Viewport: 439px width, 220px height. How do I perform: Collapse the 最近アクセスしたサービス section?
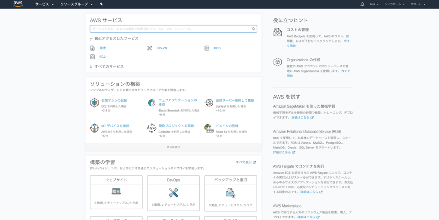pyautogui.click(x=114, y=39)
